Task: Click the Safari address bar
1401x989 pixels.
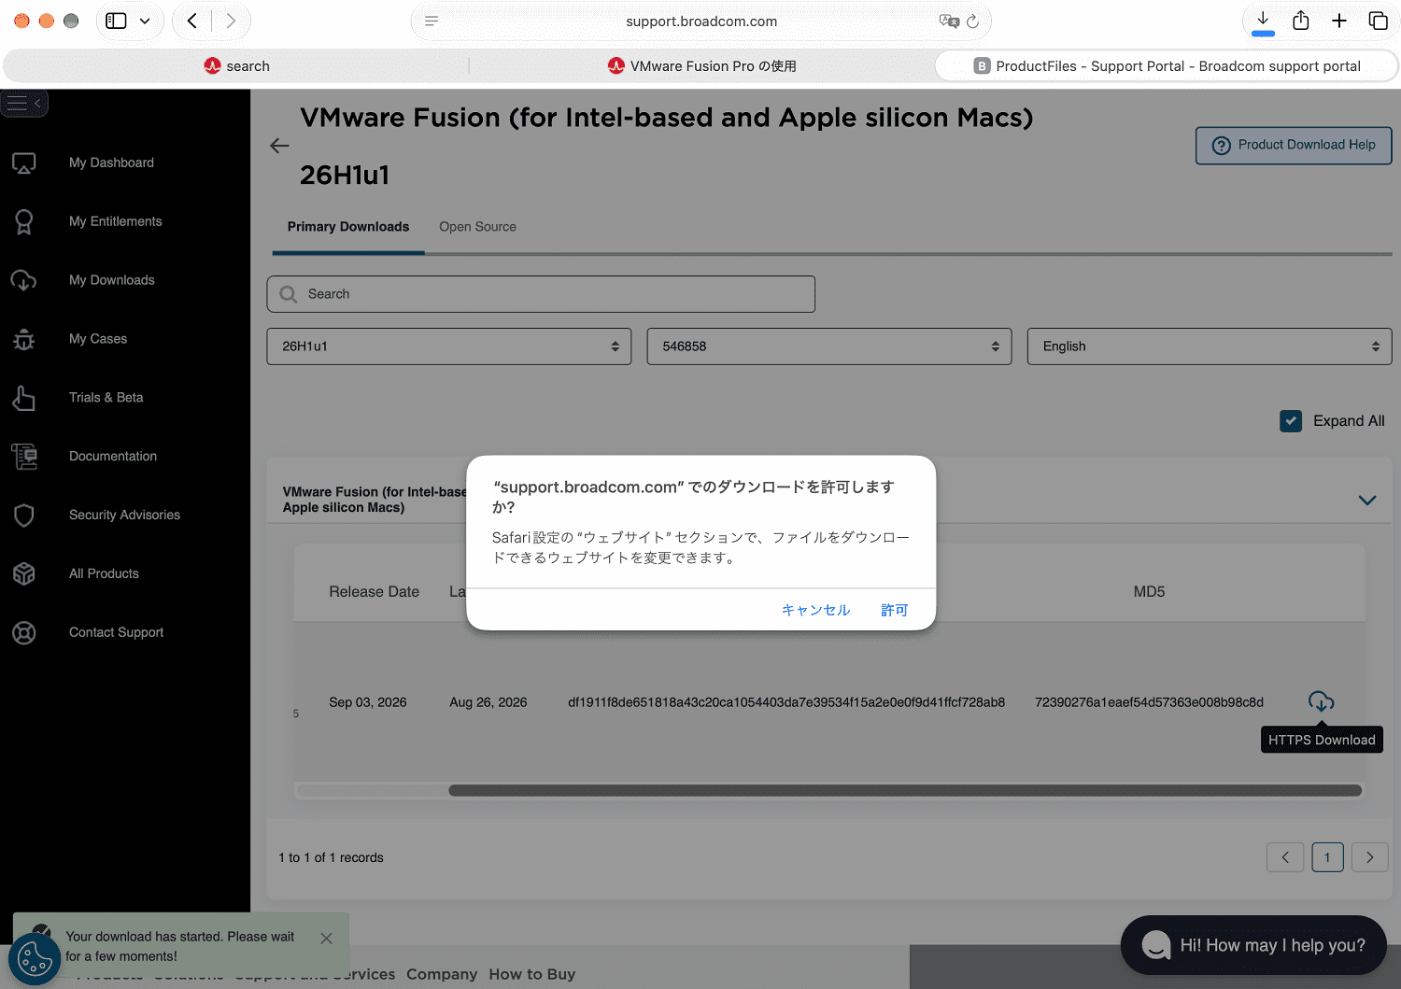Action: 701,21
